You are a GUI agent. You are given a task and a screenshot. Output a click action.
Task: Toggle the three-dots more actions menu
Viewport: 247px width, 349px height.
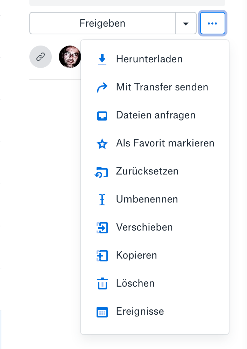coord(212,23)
